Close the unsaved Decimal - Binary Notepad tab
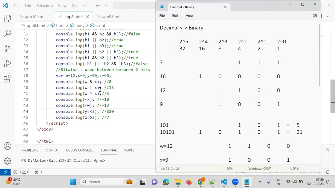The image size is (335, 188). pyautogui.click(x=225, y=7)
